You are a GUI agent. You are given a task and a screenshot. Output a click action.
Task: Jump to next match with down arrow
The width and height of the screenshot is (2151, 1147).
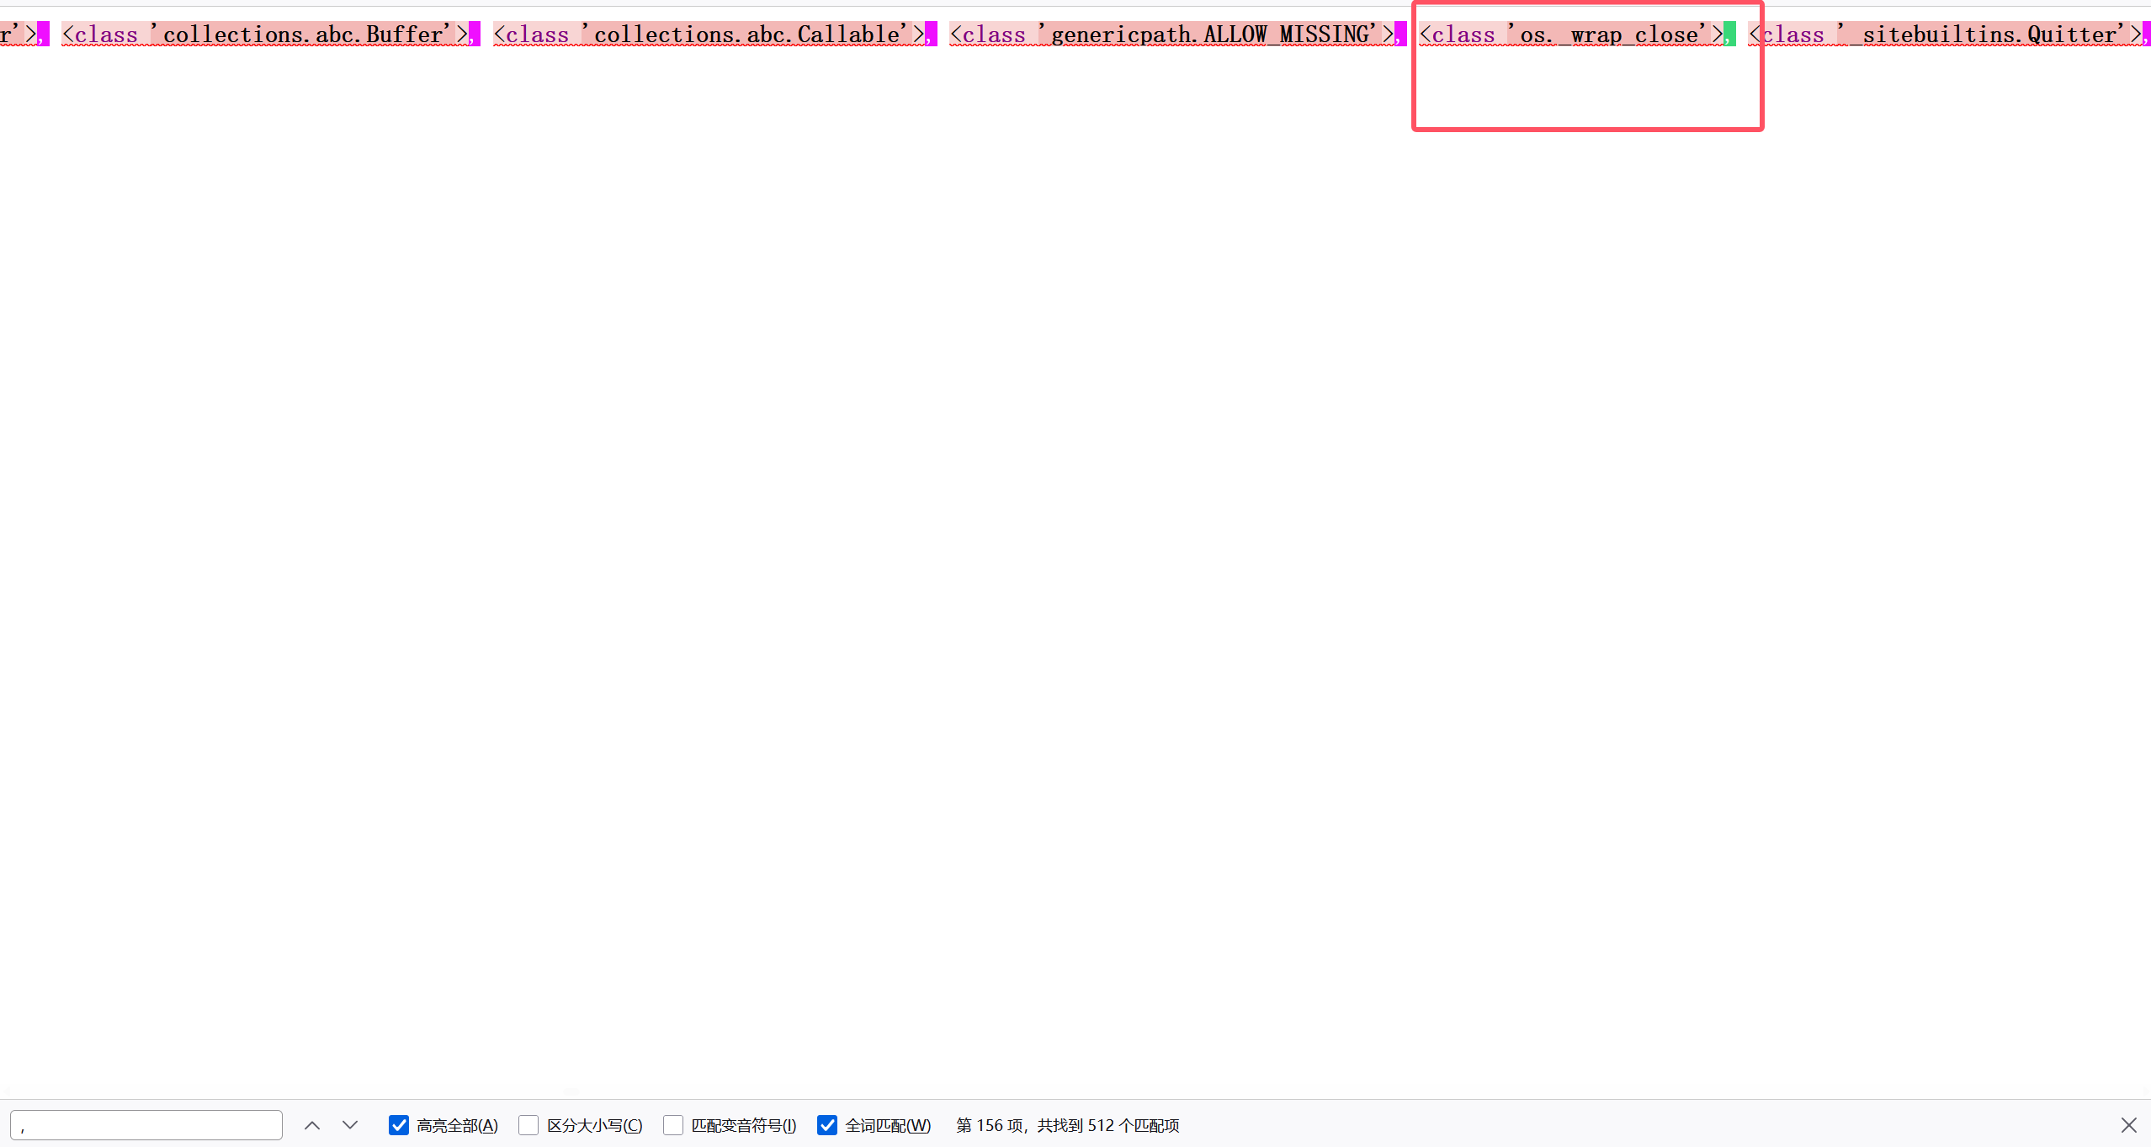(350, 1125)
